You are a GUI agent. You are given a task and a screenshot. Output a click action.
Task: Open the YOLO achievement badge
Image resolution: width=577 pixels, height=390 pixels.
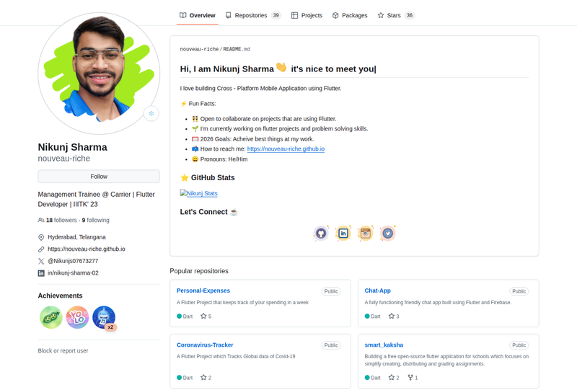pyautogui.click(x=77, y=317)
